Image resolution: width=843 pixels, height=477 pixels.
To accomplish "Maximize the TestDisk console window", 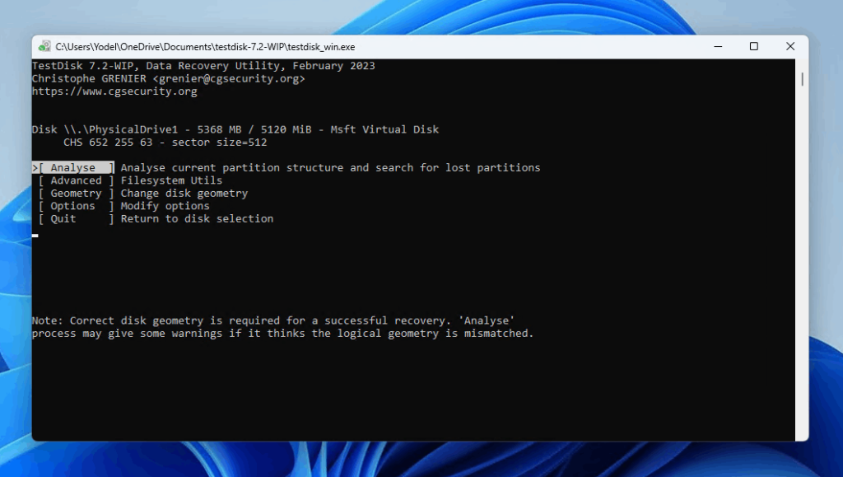I will pos(753,47).
